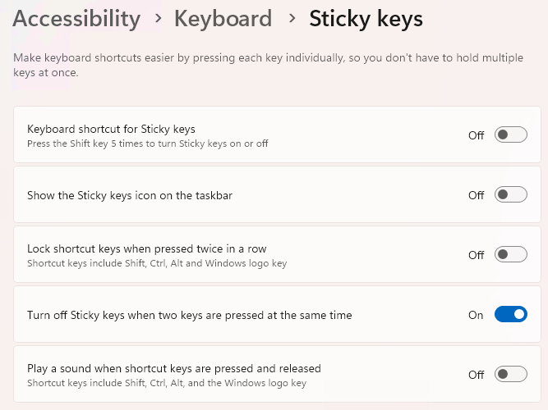The width and height of the screenshot is (548, 410).
Task: Click the Play a sound row title
Action: pos(173,368)
